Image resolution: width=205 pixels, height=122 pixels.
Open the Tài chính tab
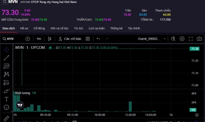click(134, 28)
